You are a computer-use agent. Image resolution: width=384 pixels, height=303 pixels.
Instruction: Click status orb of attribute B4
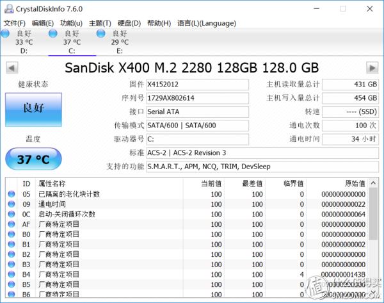click(x=12, y=275)
